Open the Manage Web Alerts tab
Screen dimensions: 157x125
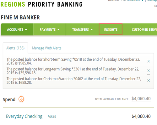tap(47, 48)
